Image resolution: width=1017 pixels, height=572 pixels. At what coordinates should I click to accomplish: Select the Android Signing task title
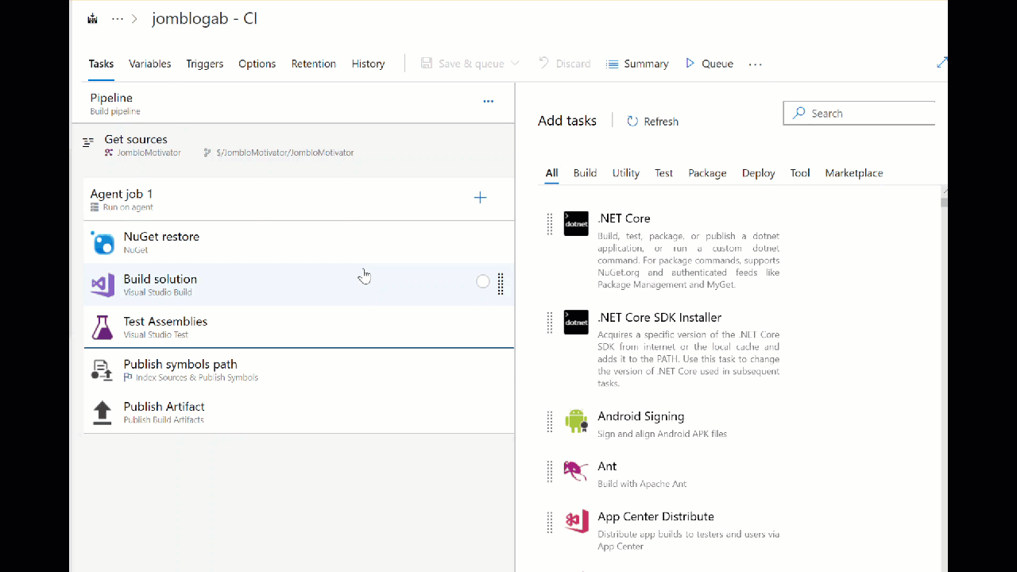[x=640, y=416]
